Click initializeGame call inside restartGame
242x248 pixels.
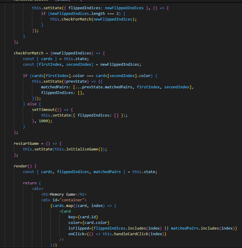pos(82,149)
